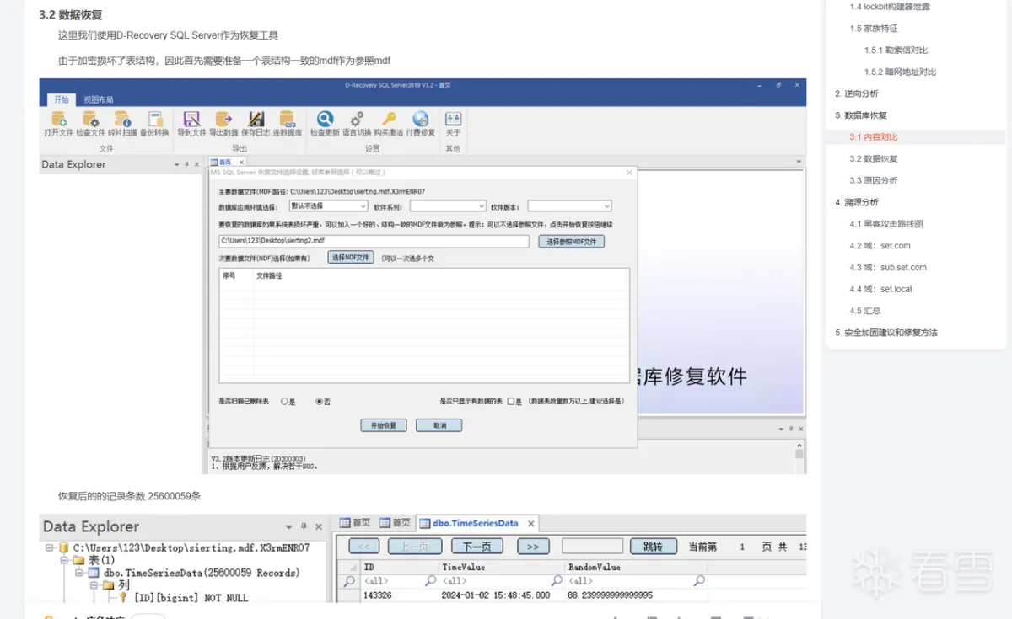Open 1.5.2 暗网地址对比 in the outline
This screenshot has height=619, width=1012.
900,72
